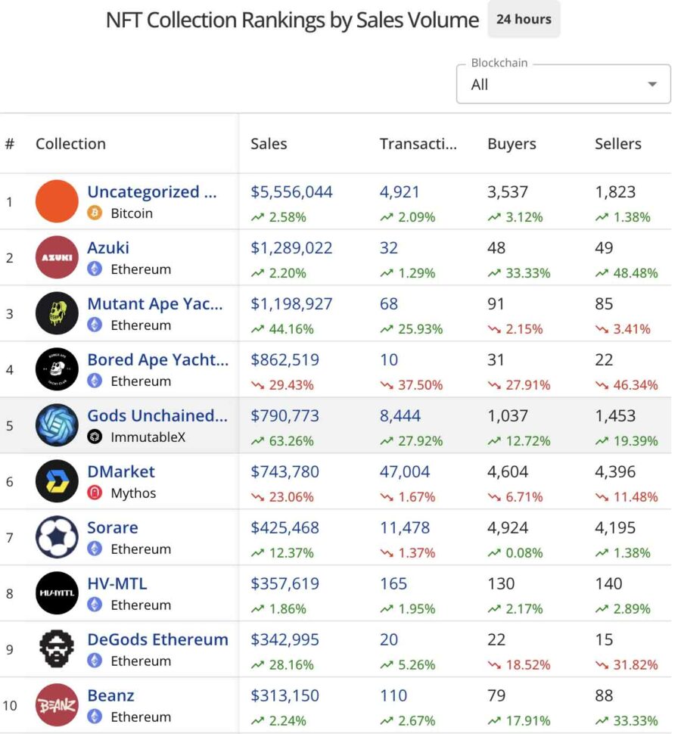
Task: Click the Mutant Ape Yacht Club logo
Action: 57,313
